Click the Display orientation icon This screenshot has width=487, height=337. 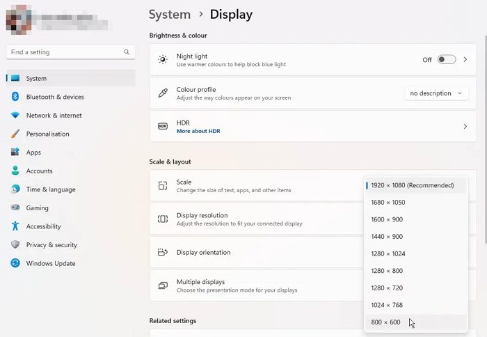(163, 252)
